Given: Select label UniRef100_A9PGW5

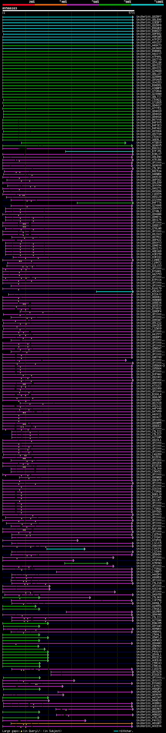Looking at the screenshot, I should coord(149,37).
